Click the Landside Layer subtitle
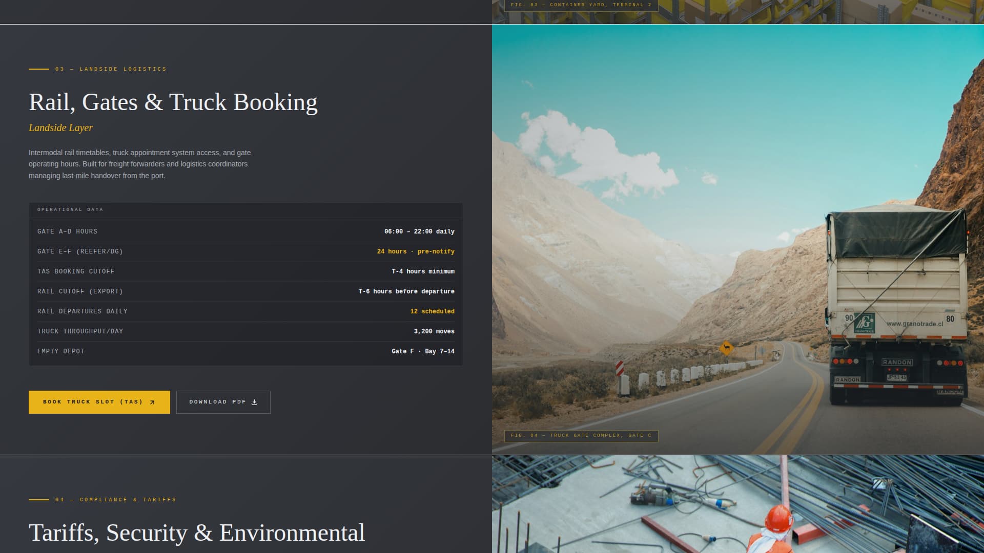This screenshot has width=984, height=553. (60, 128)
